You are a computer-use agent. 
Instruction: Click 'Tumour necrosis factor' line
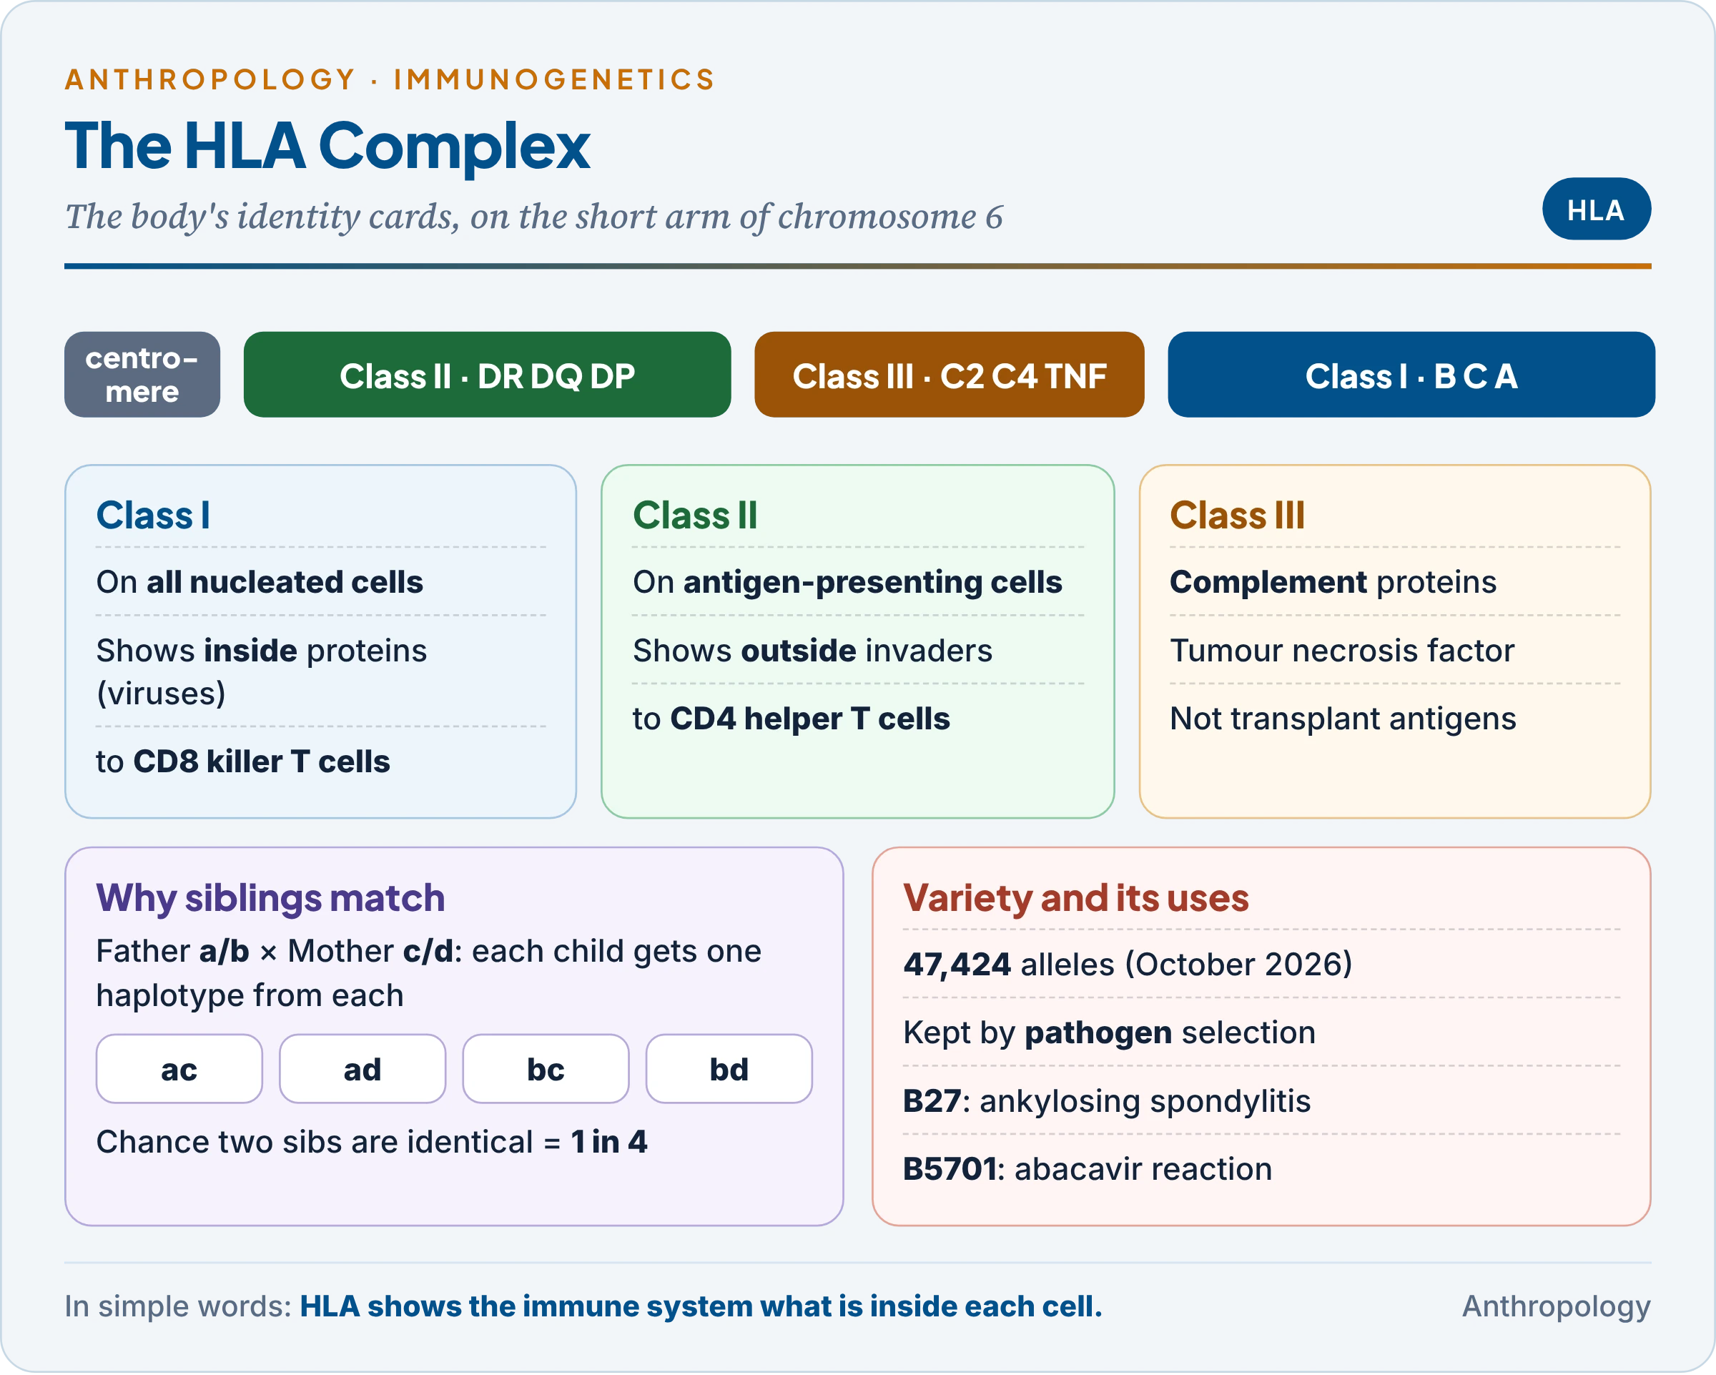pos(1342,651)
